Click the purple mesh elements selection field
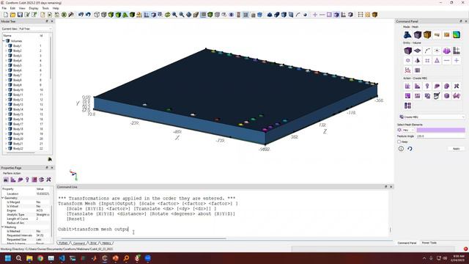 pos(441,130)
